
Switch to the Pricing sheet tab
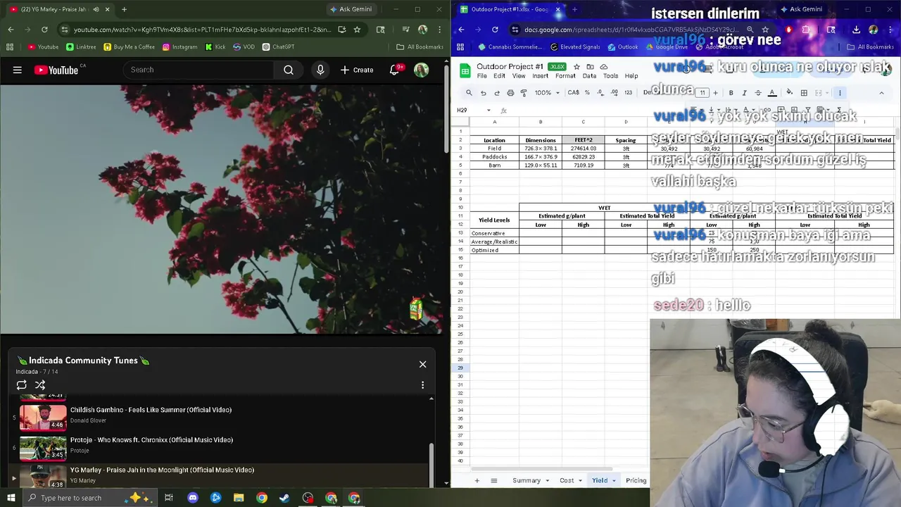(636, 480)
